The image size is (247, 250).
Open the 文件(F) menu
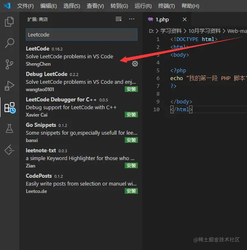point(25,6)
